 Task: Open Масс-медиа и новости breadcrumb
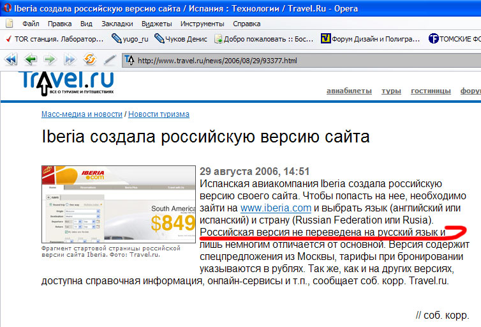coord(82,114)
